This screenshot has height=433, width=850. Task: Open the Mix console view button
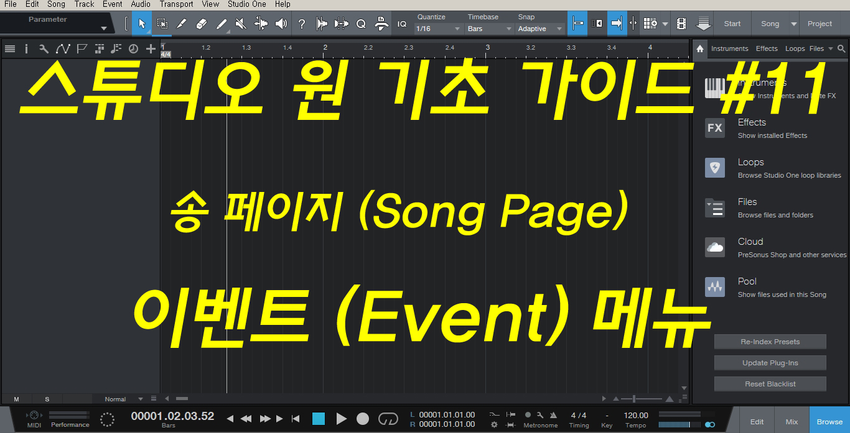tap(792, 421)
